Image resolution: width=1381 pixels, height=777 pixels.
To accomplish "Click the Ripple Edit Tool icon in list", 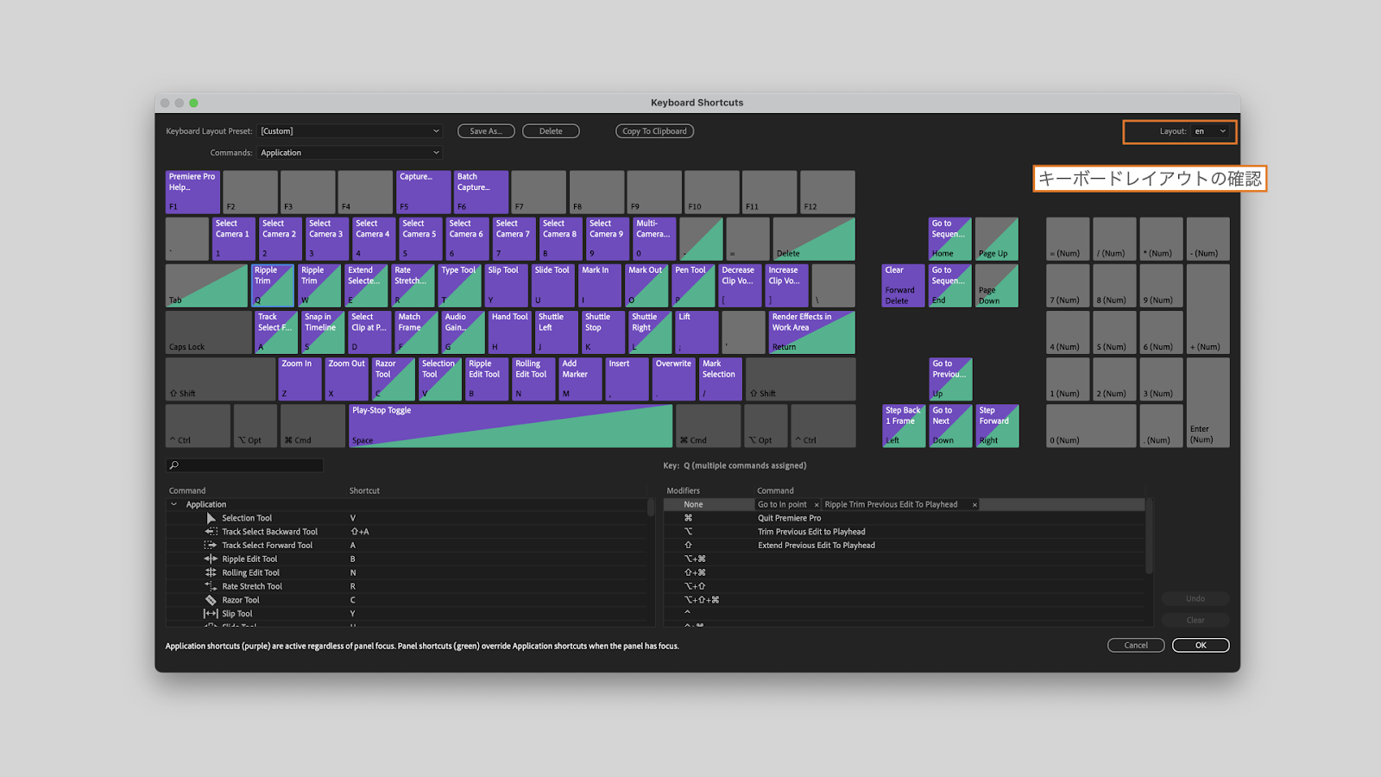I will click(x=211, y=559).
